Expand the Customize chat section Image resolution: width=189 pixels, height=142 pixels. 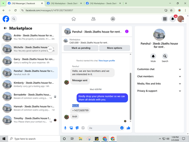[159, 69]
